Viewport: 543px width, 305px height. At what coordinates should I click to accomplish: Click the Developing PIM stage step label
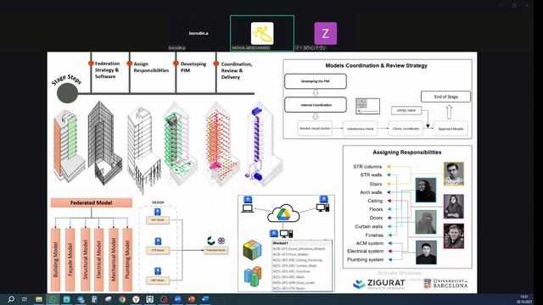(x=193, y=67)
